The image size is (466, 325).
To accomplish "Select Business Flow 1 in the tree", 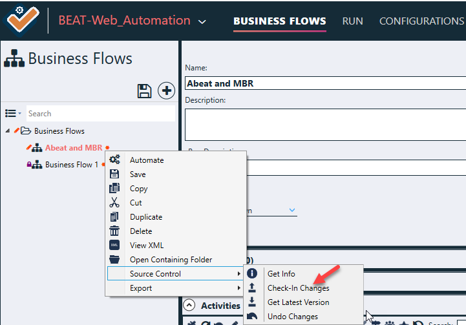I will tap(71, 165).
